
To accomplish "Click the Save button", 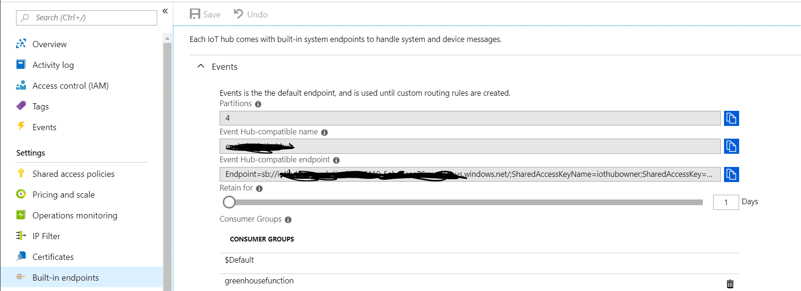I will [205, 14].
